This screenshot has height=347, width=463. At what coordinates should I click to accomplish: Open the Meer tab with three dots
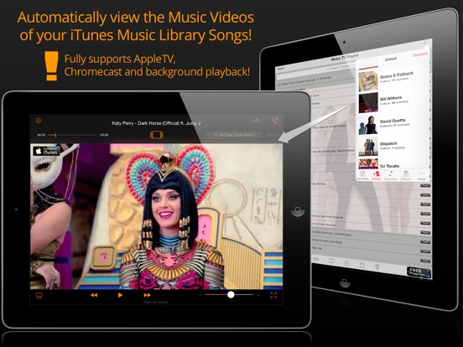(421, 176)
